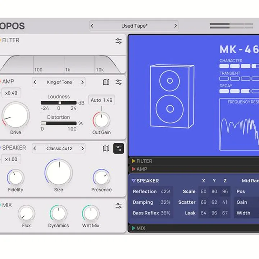This screenshot has width=259, height=259.
Task: Open FILTER section settings sliders icon
Action: coord(119,41)
